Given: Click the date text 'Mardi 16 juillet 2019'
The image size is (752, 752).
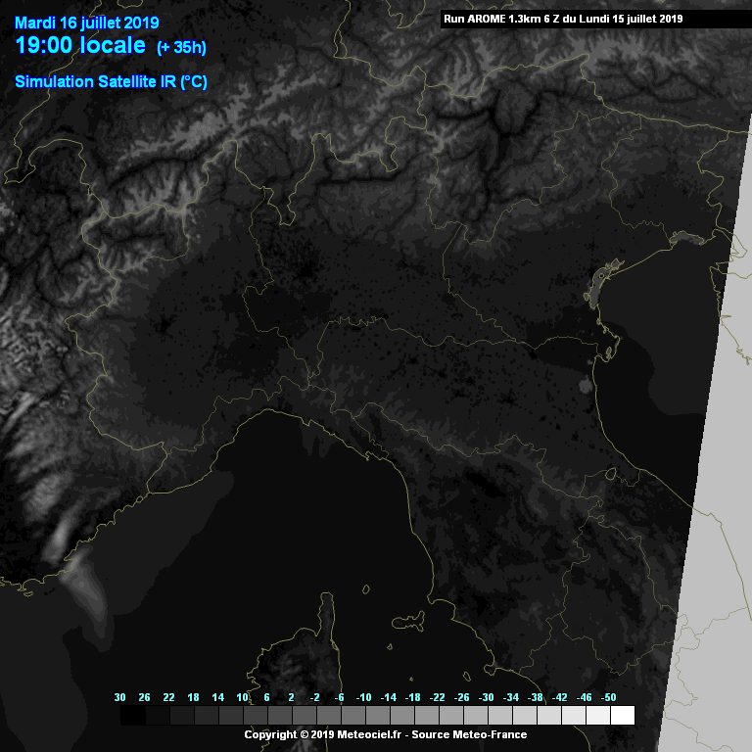Looking at the screenshot, I should click(x=87, y=23).
